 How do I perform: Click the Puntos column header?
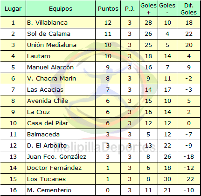coord(108,9)
